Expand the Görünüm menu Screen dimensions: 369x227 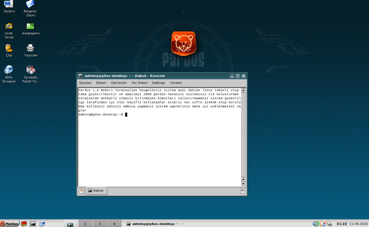[x=118, y=83]
